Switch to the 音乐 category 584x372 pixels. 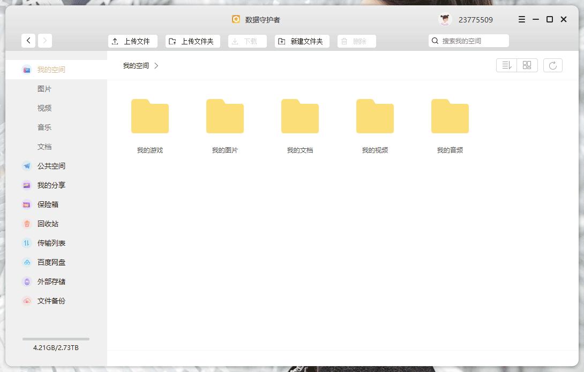point(45,127)
